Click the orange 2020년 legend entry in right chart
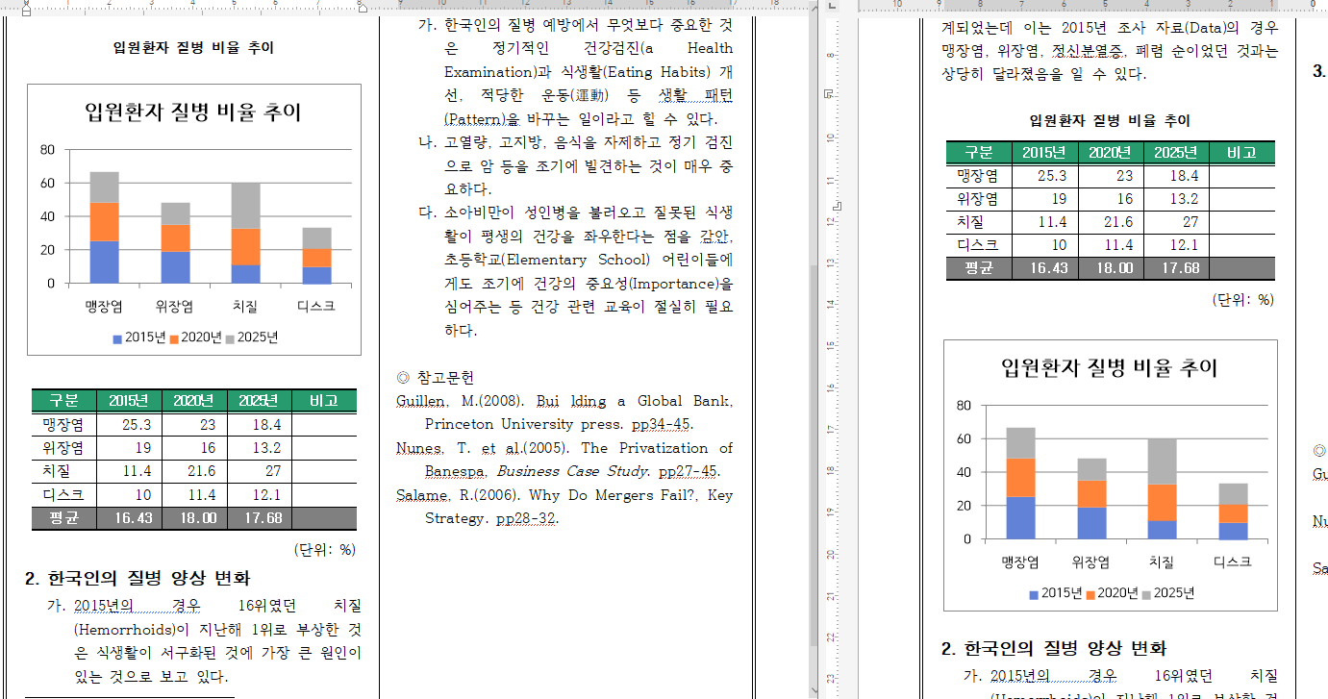 pos(1109,594)
